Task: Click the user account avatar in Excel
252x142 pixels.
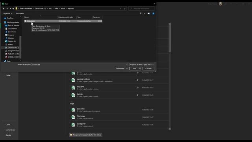Action: pyautogui.click(x=220, y=4)
